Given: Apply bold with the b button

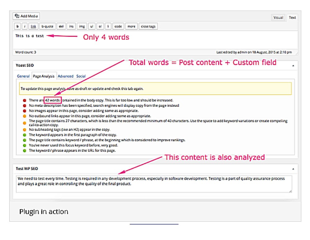Looking at the screenshot, I should 18,26.
